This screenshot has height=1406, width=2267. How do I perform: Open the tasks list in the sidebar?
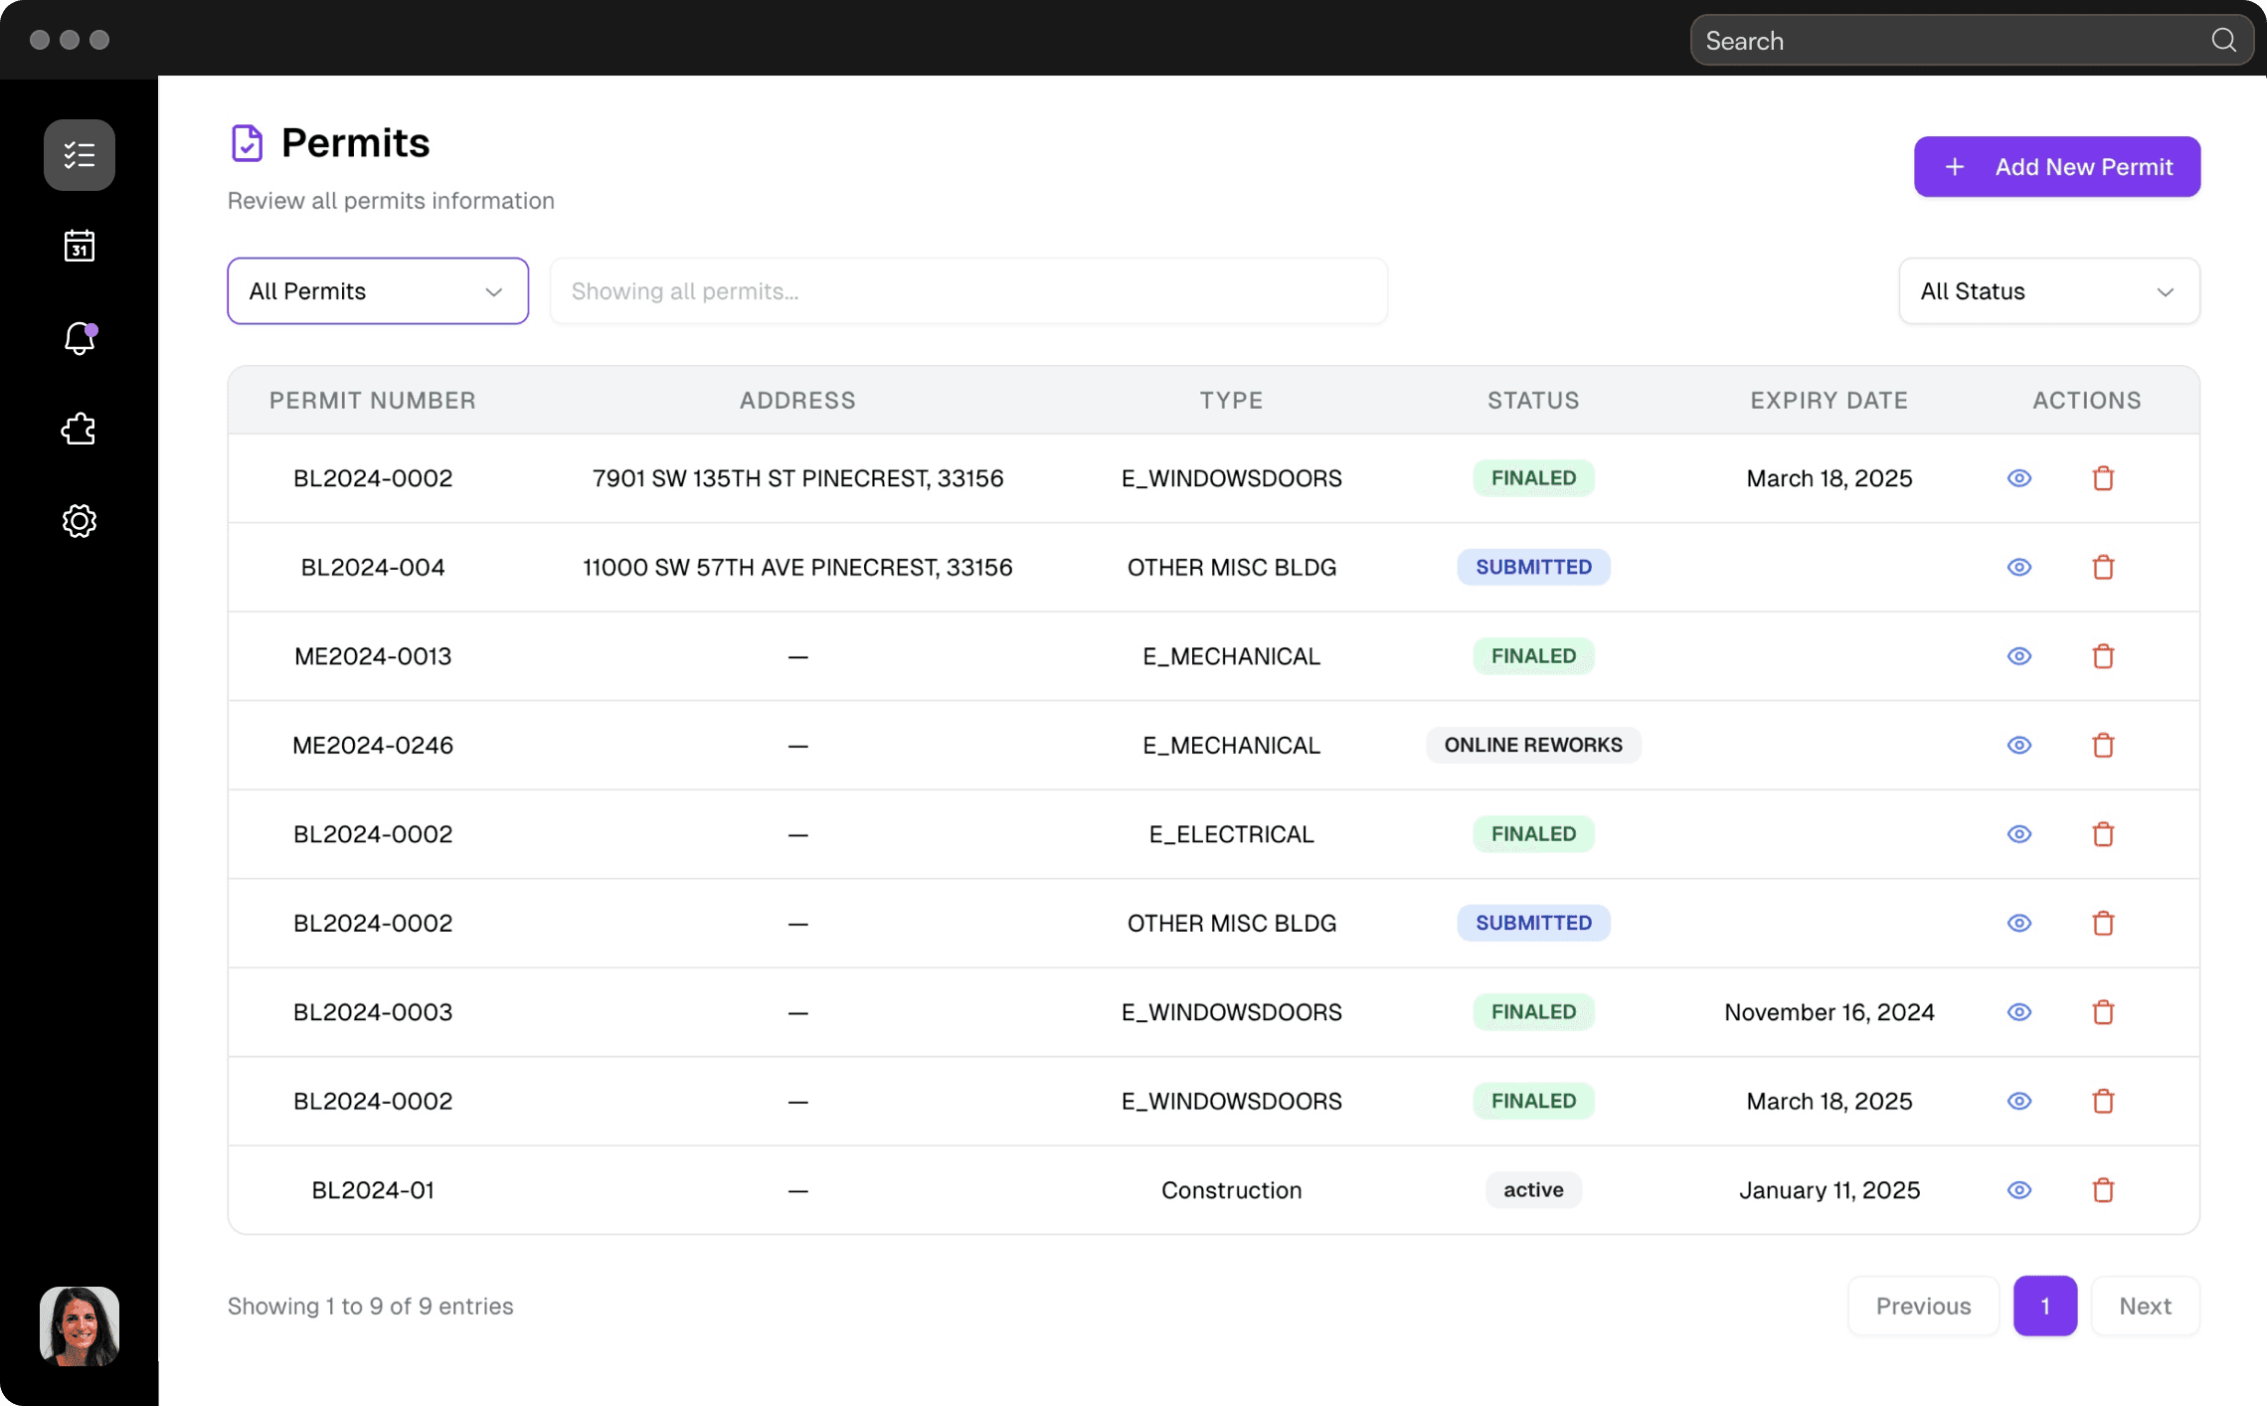point(79,155)
